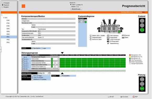
Task: Click the green Zustand traffic light lamp
Action: pyautogui.click(x=142, y=30)
